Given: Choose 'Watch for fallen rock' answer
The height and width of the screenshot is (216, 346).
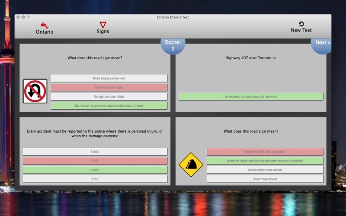Looking at the screenshot, I should point(265,161).
